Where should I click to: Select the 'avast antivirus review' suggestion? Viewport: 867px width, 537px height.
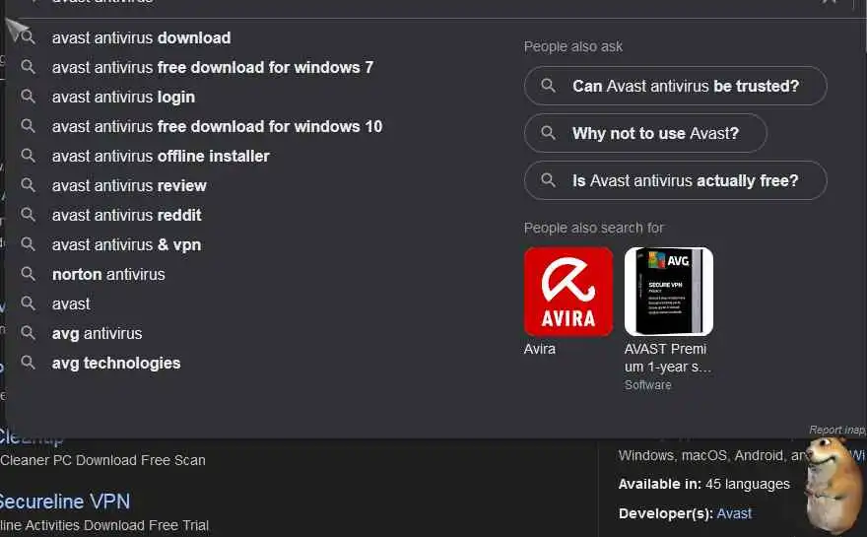coord(129,186)
